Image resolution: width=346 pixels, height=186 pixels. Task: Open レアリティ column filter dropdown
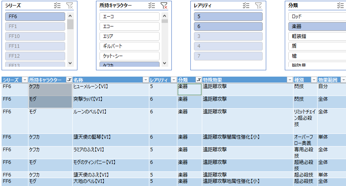tap(174, 80)
